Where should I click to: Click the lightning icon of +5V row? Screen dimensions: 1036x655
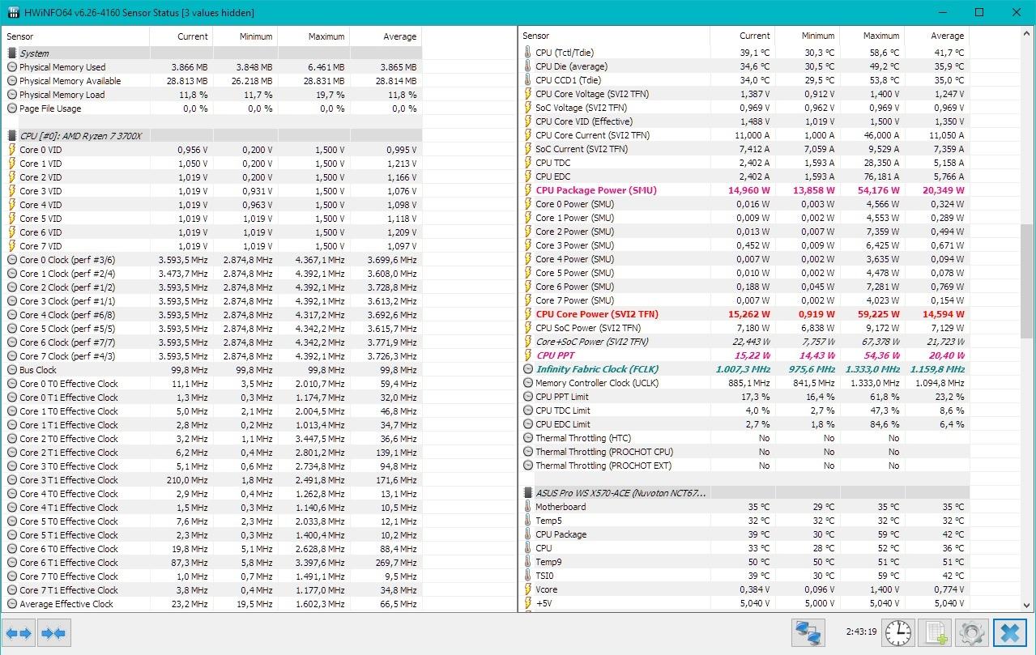coord(528,603)
